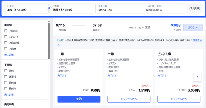This screenshot has height=108, width=206.
Task: Check the 蘇州北 arrival station box
Action: (x=6, y=82)
